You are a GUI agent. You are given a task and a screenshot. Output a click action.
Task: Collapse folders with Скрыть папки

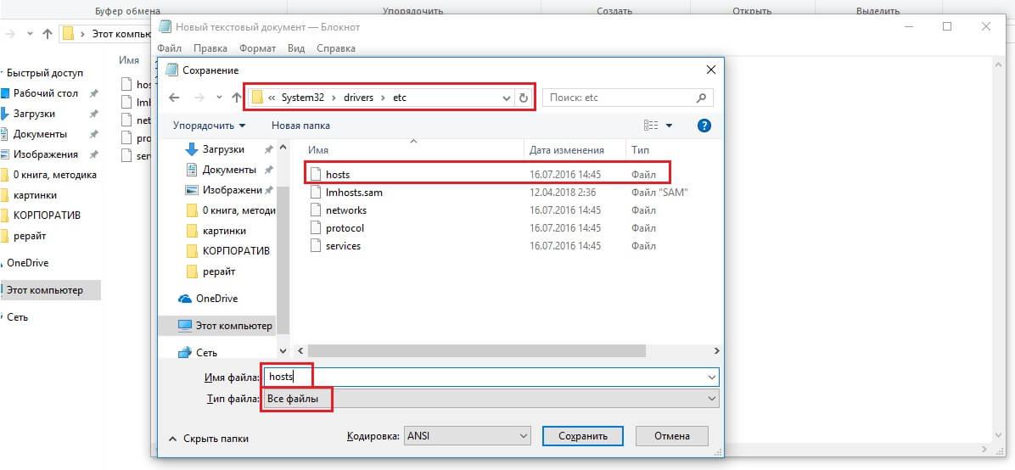coord(209,439)
